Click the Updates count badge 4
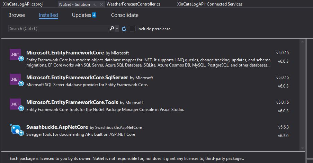This screenshot has height=163, width=313. click(x=94, y=15)
